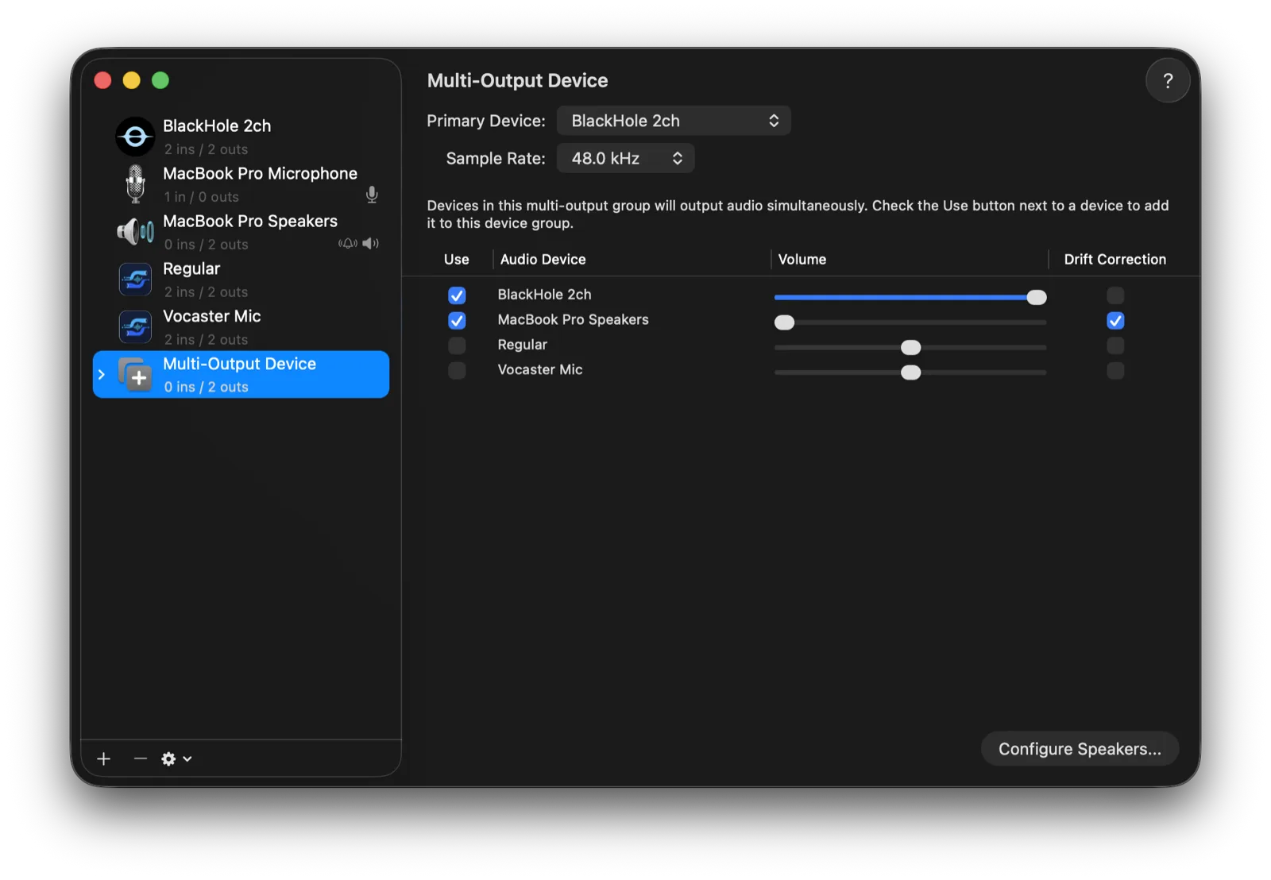Screen dimensions: 1271x880
Task: Close the window with red button
Action: 102,80
